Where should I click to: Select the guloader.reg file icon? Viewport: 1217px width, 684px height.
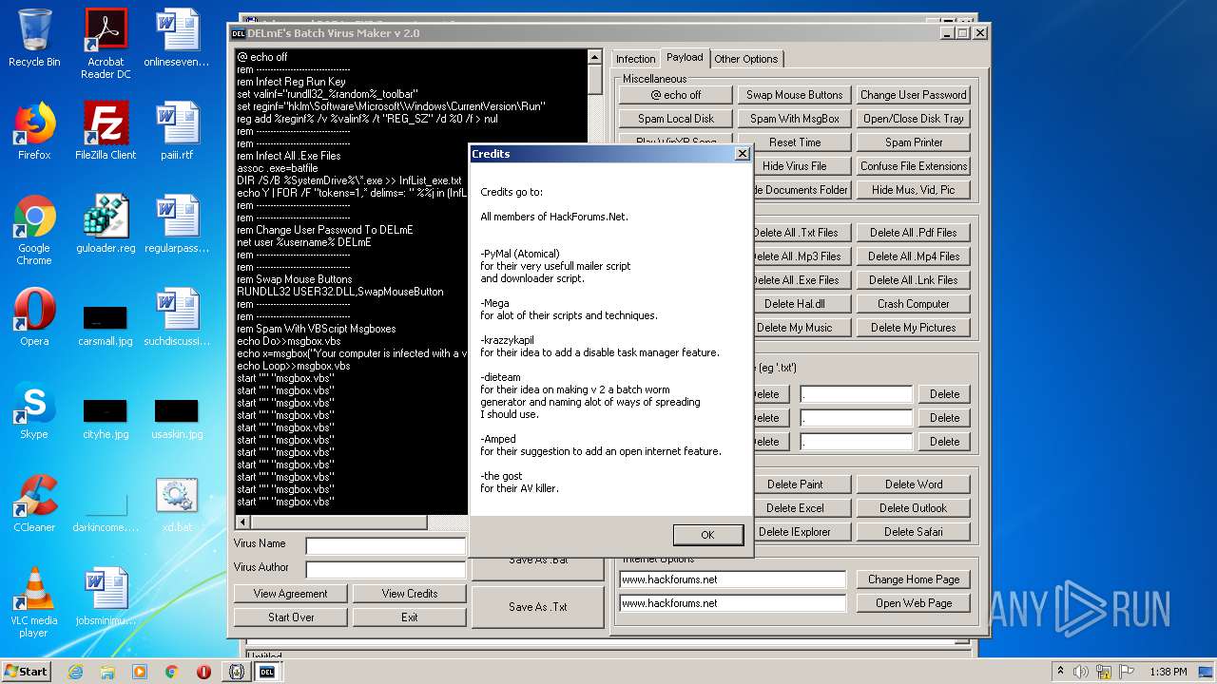[106, 224]
